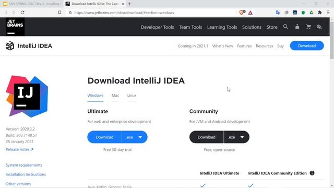Click the site lock icon in address bar
The height and width of the screenshot is (188, 334).
point(70,13)
